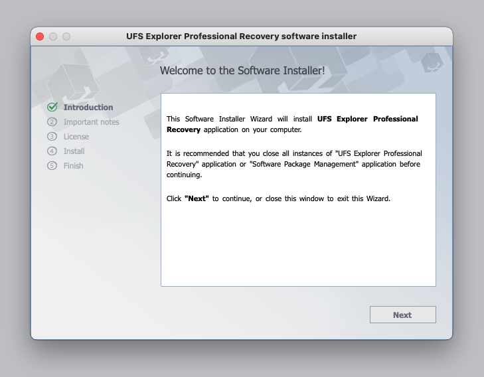The width and height of the screenshot is (484, 377).
Task: Click the 'Click "Next" to continue' sentence
Action: (x=278, y=198)
